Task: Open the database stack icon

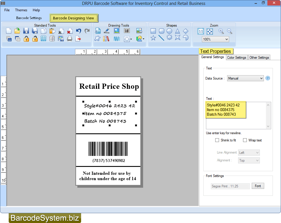Action: [x=52, y=38]
